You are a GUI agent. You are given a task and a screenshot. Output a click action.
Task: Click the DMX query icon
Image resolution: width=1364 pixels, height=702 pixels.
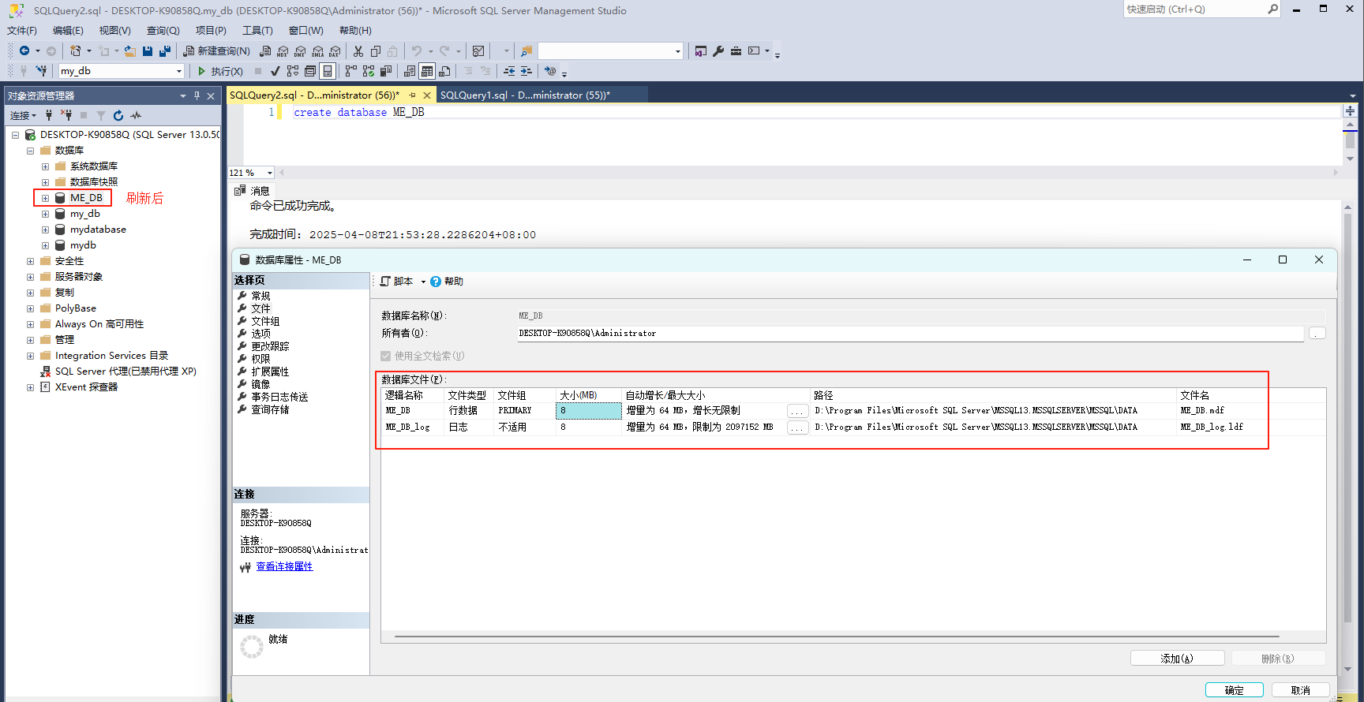(x=300, y=50)
